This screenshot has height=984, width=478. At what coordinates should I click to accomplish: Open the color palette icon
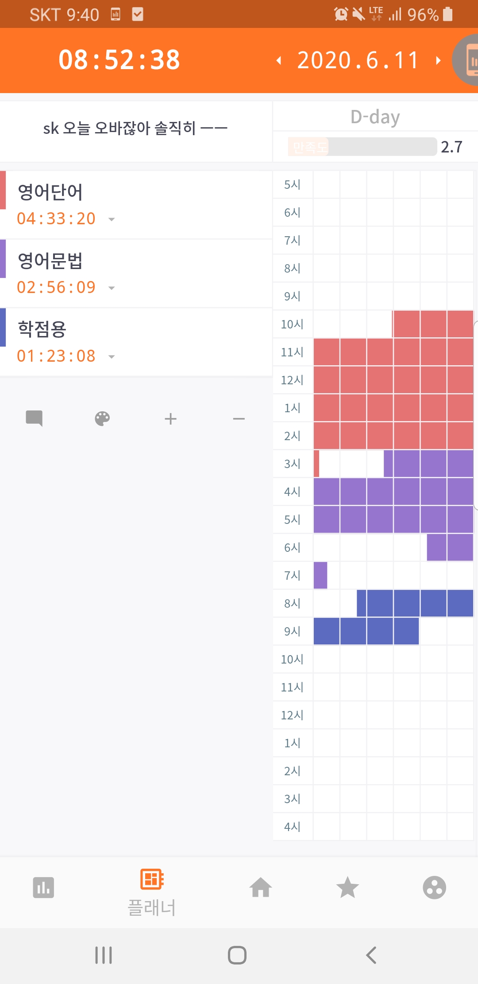pyautogui.click(x=102, y=418)
